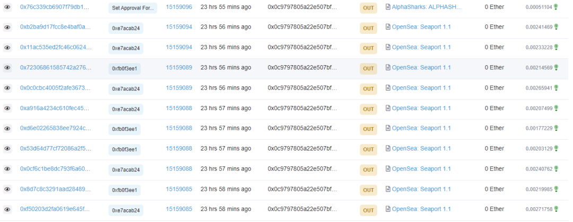Viewport: 573px width, 222px height.
Task: Click eye icon next to hash 0x72306861585742a276
Action: coord(7,68)
